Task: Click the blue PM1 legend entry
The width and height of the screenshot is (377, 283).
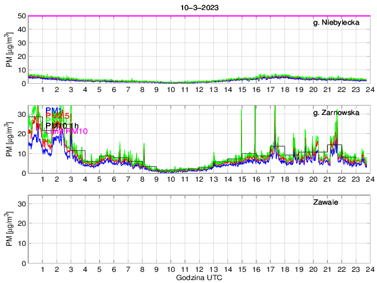Action: click(54, 111)
